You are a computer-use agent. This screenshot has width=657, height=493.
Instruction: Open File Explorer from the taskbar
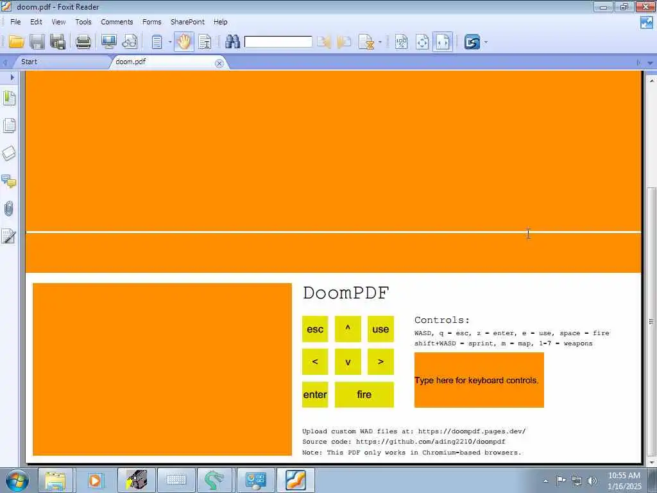55,480
